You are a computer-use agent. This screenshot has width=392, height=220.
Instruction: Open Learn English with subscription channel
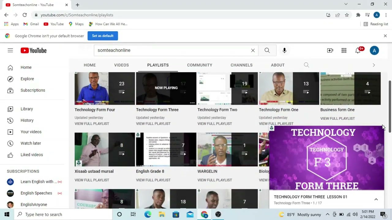coord(34,182)
